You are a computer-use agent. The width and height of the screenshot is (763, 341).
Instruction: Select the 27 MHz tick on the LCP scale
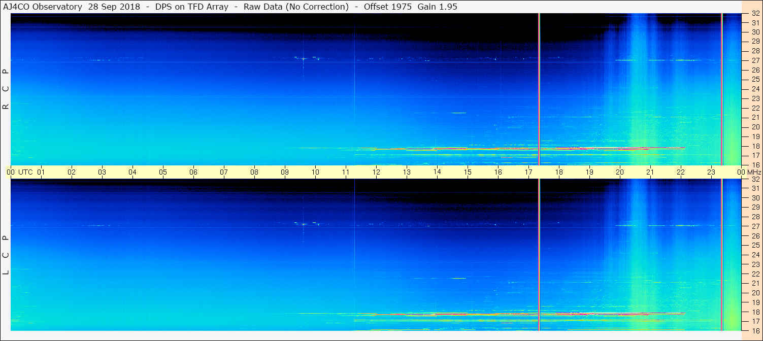pyautogui.click(x=755, y=226)
